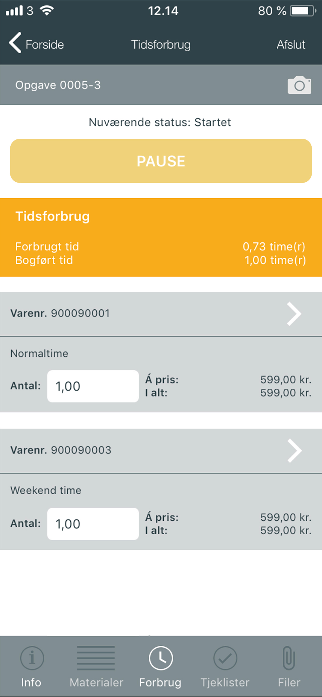This screenshot has width=322, height=697.
Task: Go back to Forside
Action: (x=45, y=44)
